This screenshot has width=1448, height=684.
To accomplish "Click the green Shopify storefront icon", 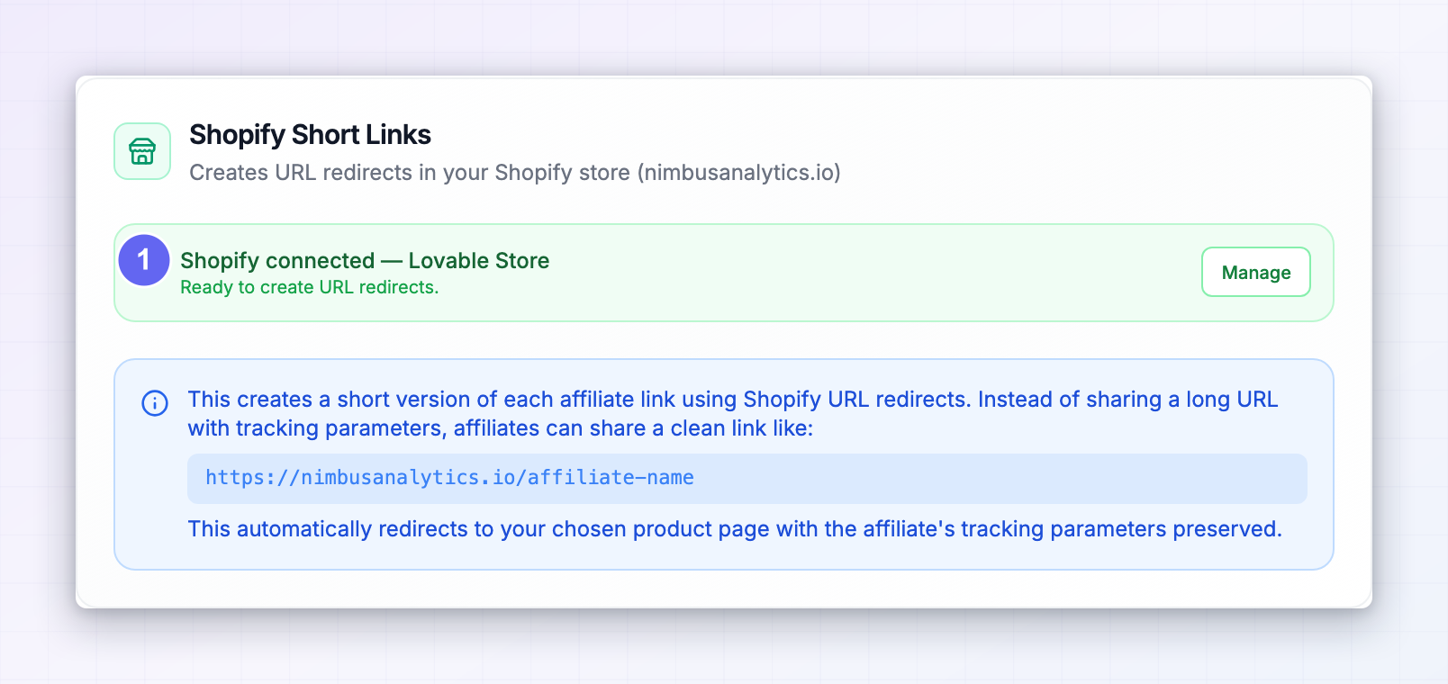I will click(x=142, y=151).
